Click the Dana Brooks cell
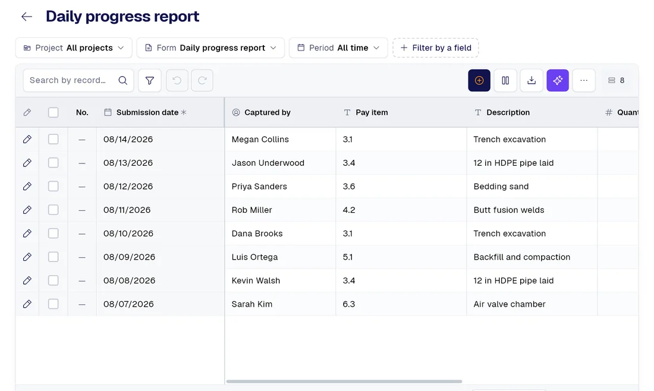 pyautogui.click(x=280, y=234)
